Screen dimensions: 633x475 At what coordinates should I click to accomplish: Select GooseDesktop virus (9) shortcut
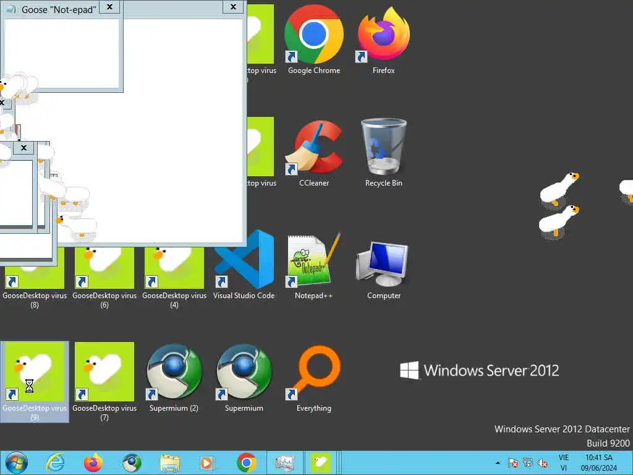click(x=35, y=382)
